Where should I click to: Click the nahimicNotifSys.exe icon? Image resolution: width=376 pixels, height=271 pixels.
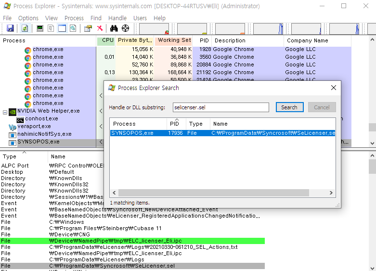[13, 135]
